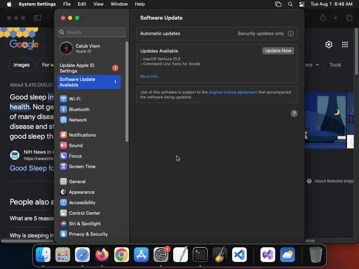
Task: Open the original license agreement link
Action: [x=233, y=92]
